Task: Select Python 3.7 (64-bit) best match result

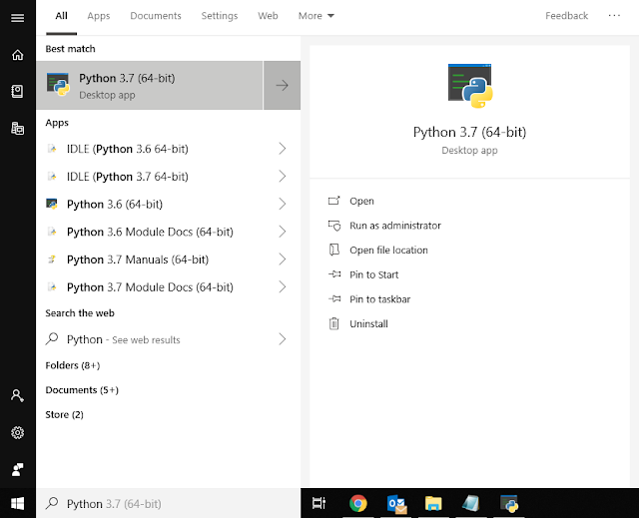Action: [x=150, y=85]
